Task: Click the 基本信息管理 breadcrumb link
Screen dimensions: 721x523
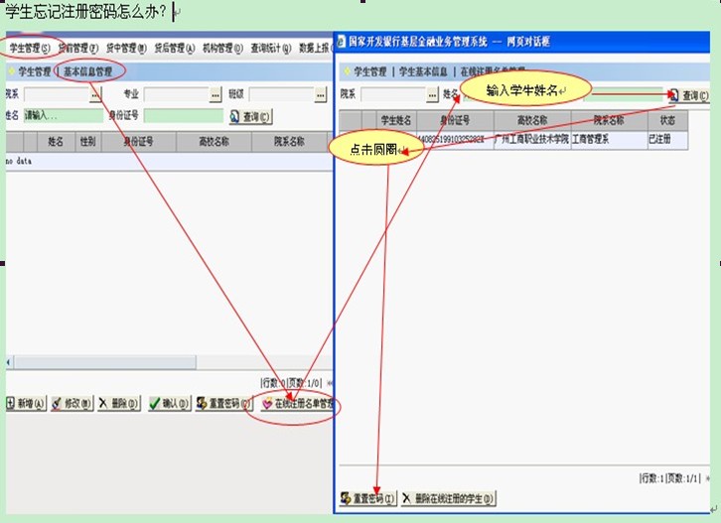Action: (87, 71)
